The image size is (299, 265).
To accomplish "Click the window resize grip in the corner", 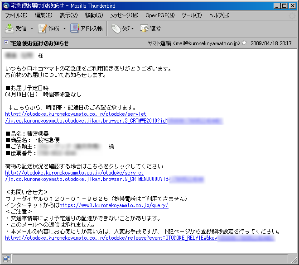I will pos(294,261).
